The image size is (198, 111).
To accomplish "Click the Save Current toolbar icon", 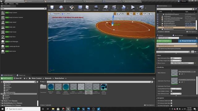I will click(52, 8).
